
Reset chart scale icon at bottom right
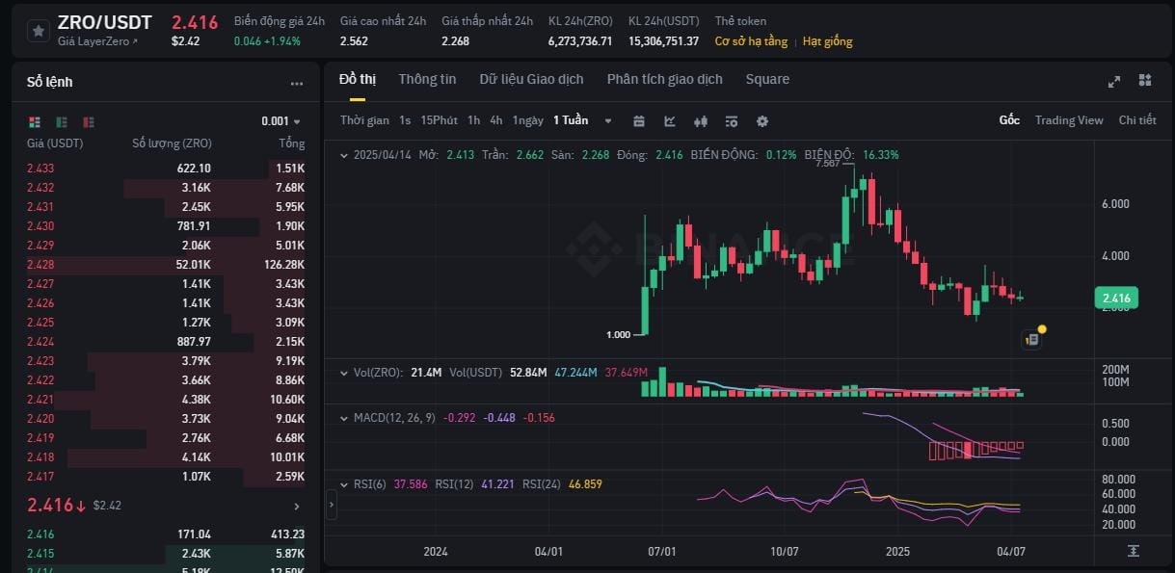pos(1133,551)
